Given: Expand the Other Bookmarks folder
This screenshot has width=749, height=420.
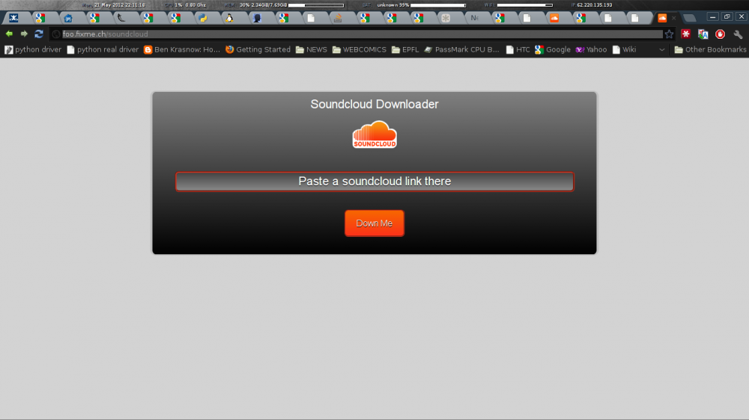Looking at the screenshot, I should click(x=709, y=50).
